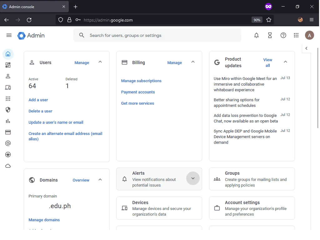Open the Billing card icon in sidebar
Viewport: 320px width, 240px height.
[x=8, y=132]
